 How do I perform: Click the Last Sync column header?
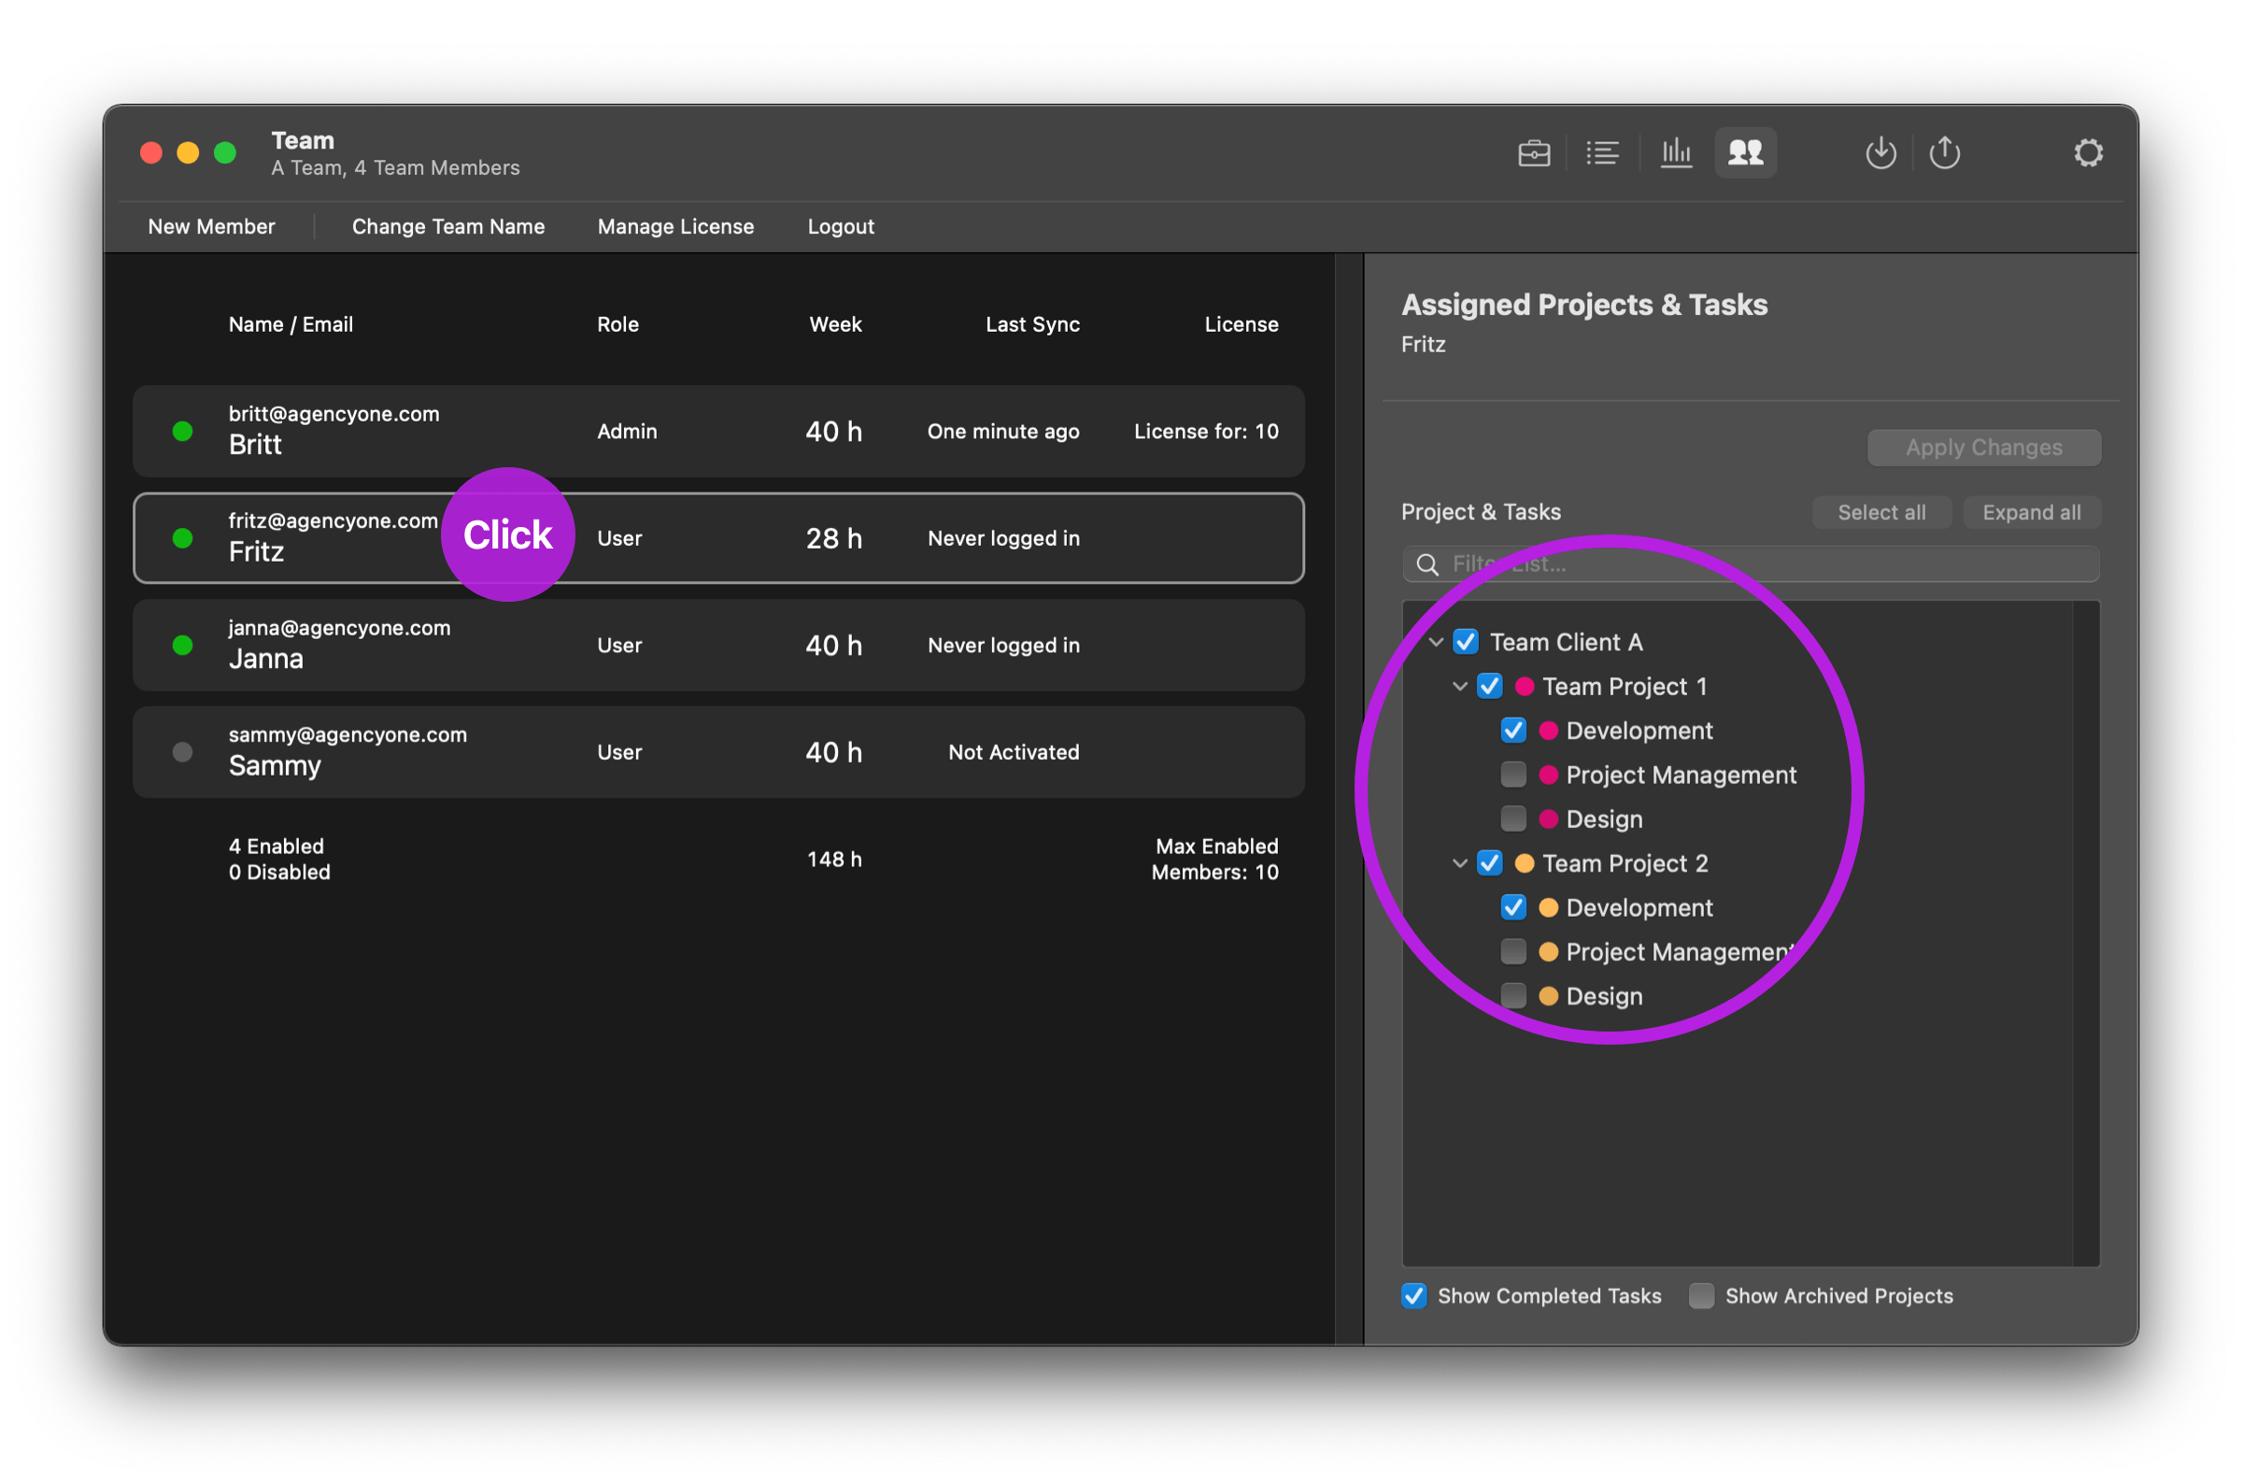pyautogui.click(x=1032, y=324)
